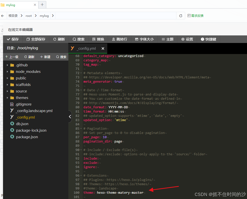Click the chevron after root breadcrumb
The image size is (247, 199).
coord(36,16)
